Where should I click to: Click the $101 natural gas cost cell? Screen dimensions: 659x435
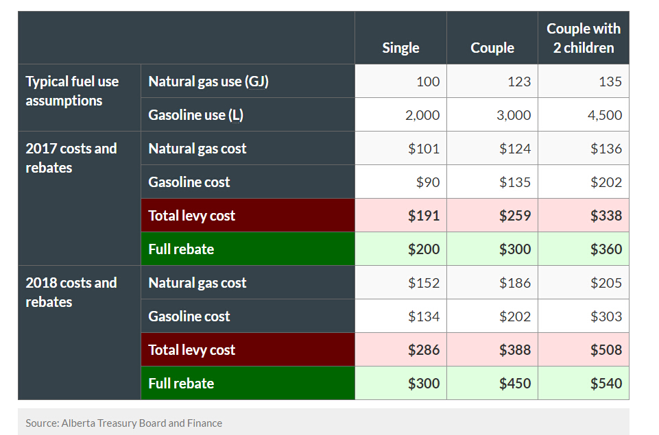(400, 148)
